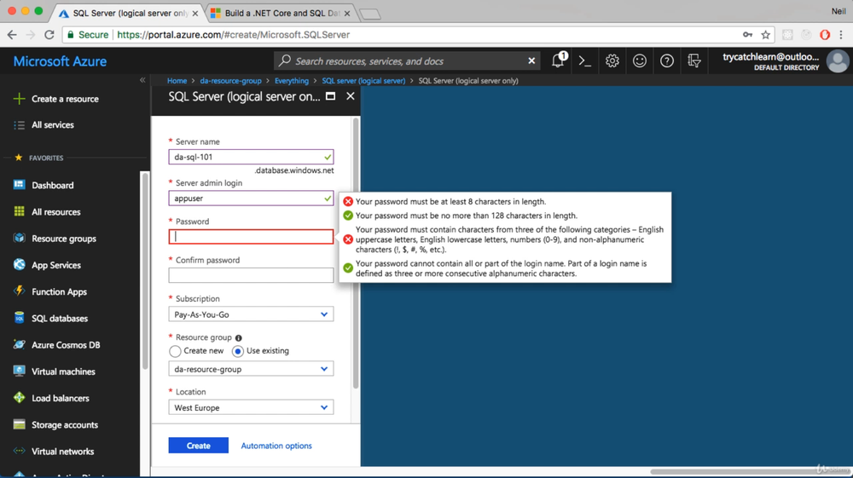
Task: Close the SQL Server blade
Action: [x=351, y=96]
